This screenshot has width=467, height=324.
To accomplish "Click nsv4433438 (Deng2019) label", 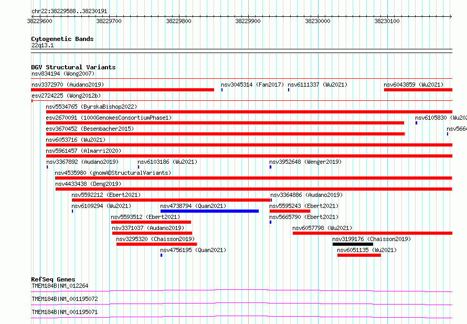I will tap(89, 184).
